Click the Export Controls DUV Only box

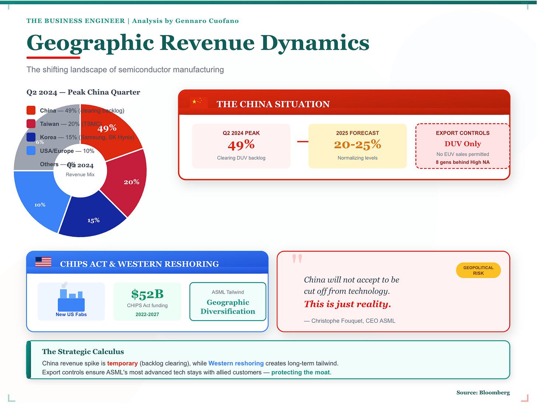[x=462, y=146]
